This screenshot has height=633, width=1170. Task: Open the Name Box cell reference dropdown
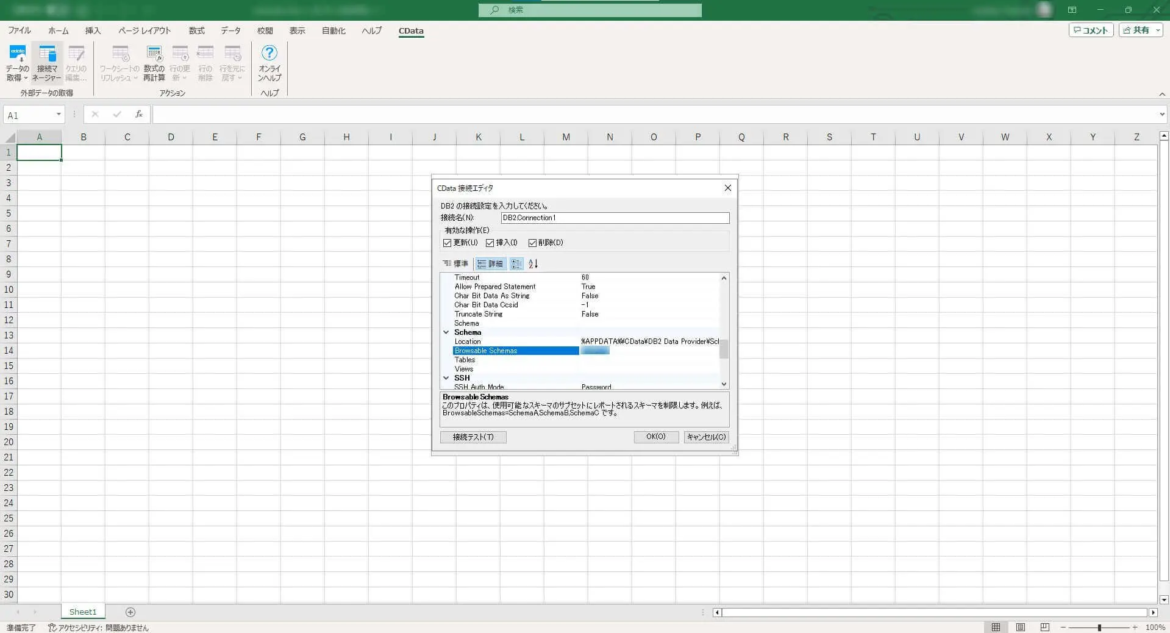59,115
